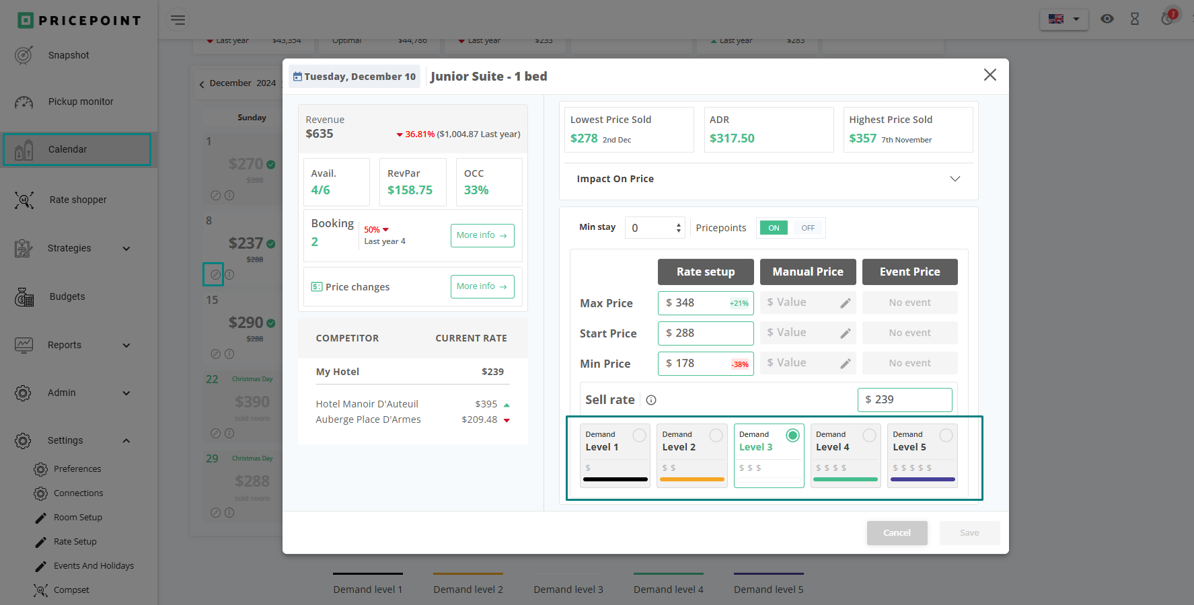Viewport: 1194px width, 605px height.
Task: Expand the Impact On Price section
Action: coord(955,179)
